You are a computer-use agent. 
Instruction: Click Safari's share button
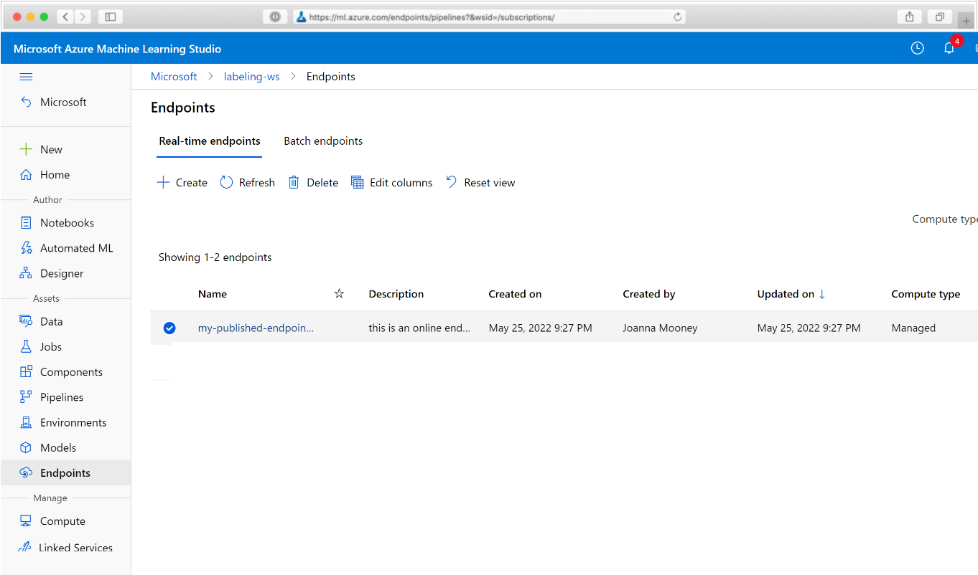909,17
